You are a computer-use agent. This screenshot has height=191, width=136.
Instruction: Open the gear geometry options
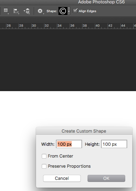(x=40, y=11)
